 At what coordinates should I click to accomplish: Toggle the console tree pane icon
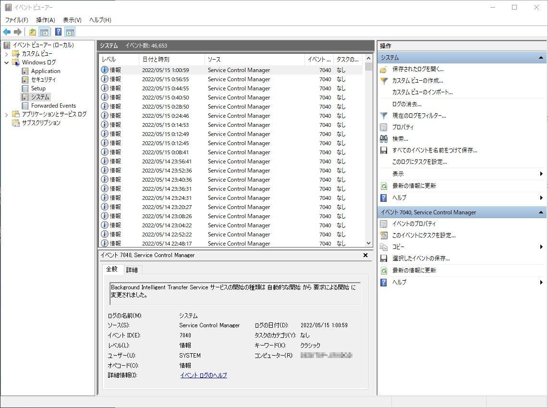tap(44, 32)
